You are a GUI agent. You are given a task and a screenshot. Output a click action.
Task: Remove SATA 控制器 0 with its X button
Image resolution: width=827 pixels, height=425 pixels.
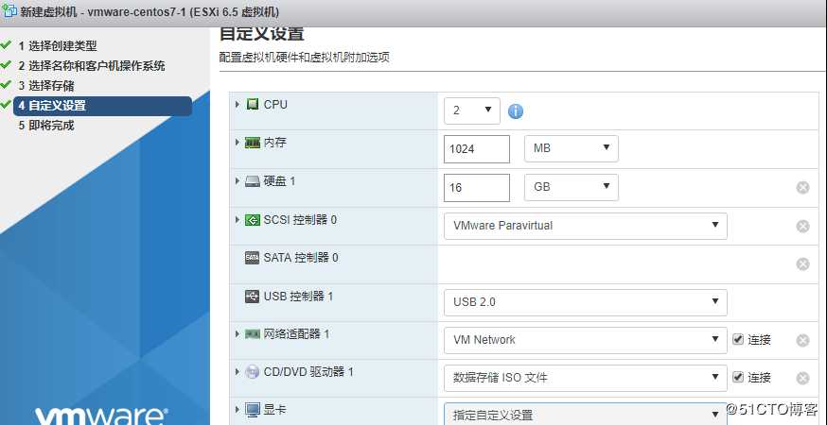pyautogui.click(x=802, y=263)
